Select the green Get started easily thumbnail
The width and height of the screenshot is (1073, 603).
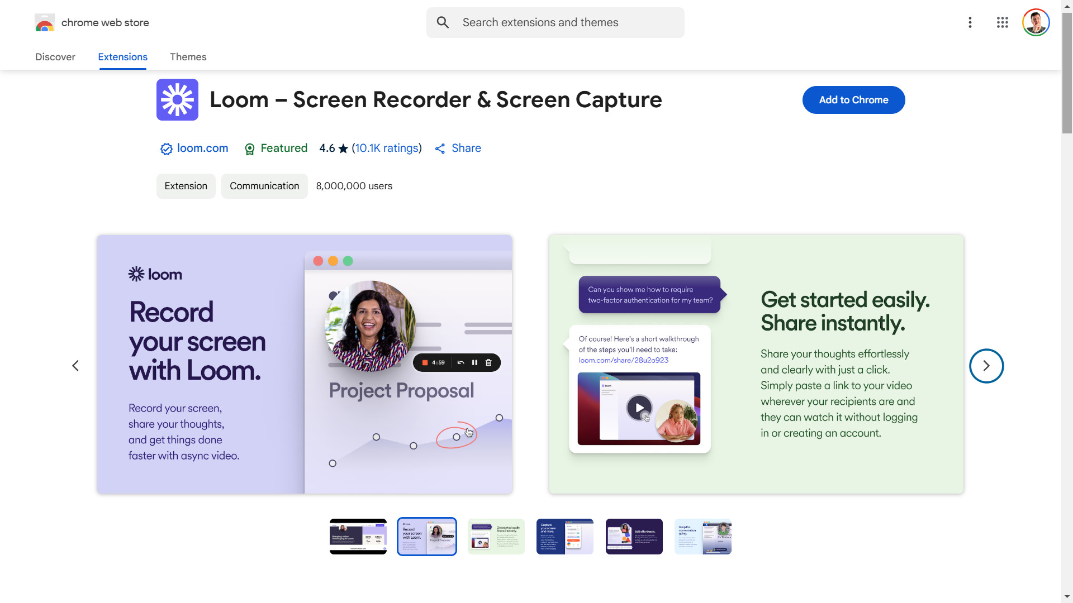click(496, 537)
